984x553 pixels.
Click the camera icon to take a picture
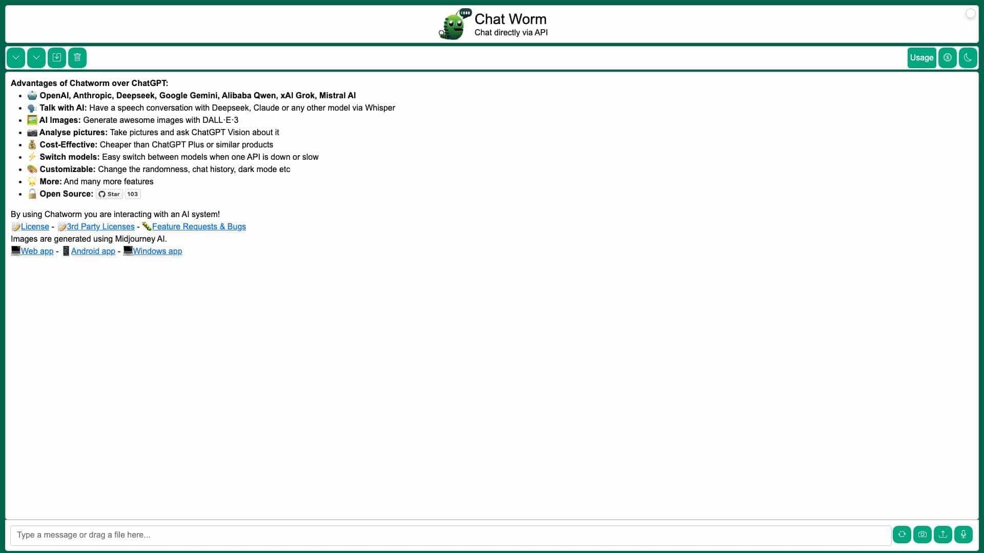pyautogui.click(x=922, y=535)
